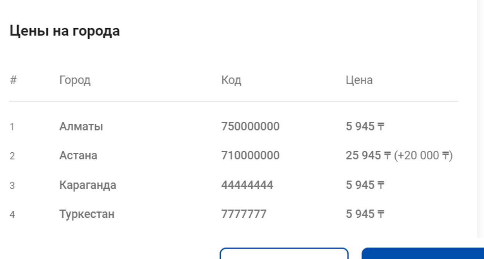
Task: Click the Код column header
Action: 231,80
